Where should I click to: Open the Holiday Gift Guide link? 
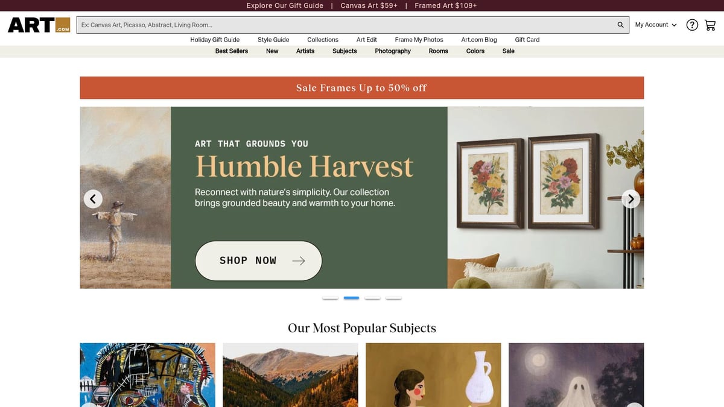[x=215, y=40]
